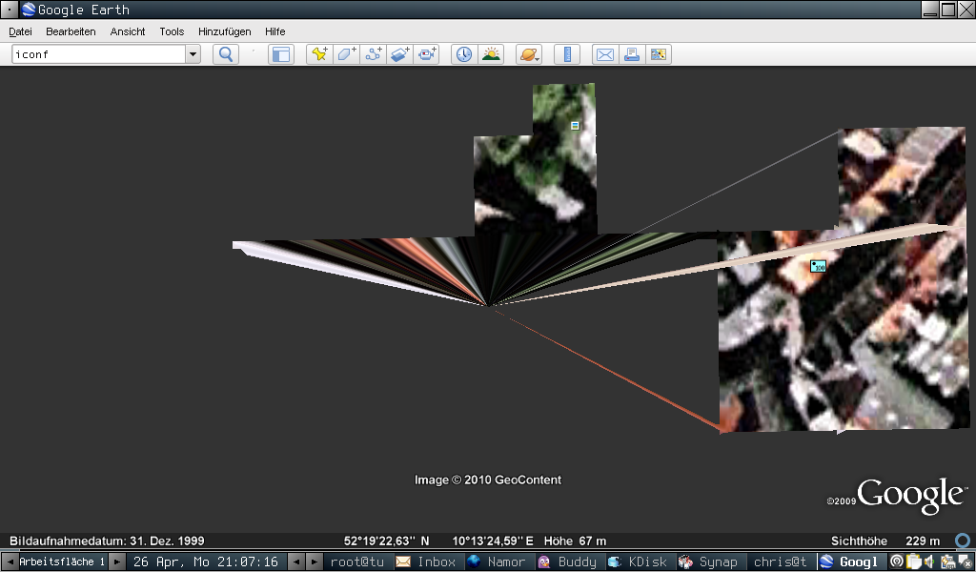Switch to the Namor taskbar window
Viewport: 976px width, 572px height.
point(499,562)
